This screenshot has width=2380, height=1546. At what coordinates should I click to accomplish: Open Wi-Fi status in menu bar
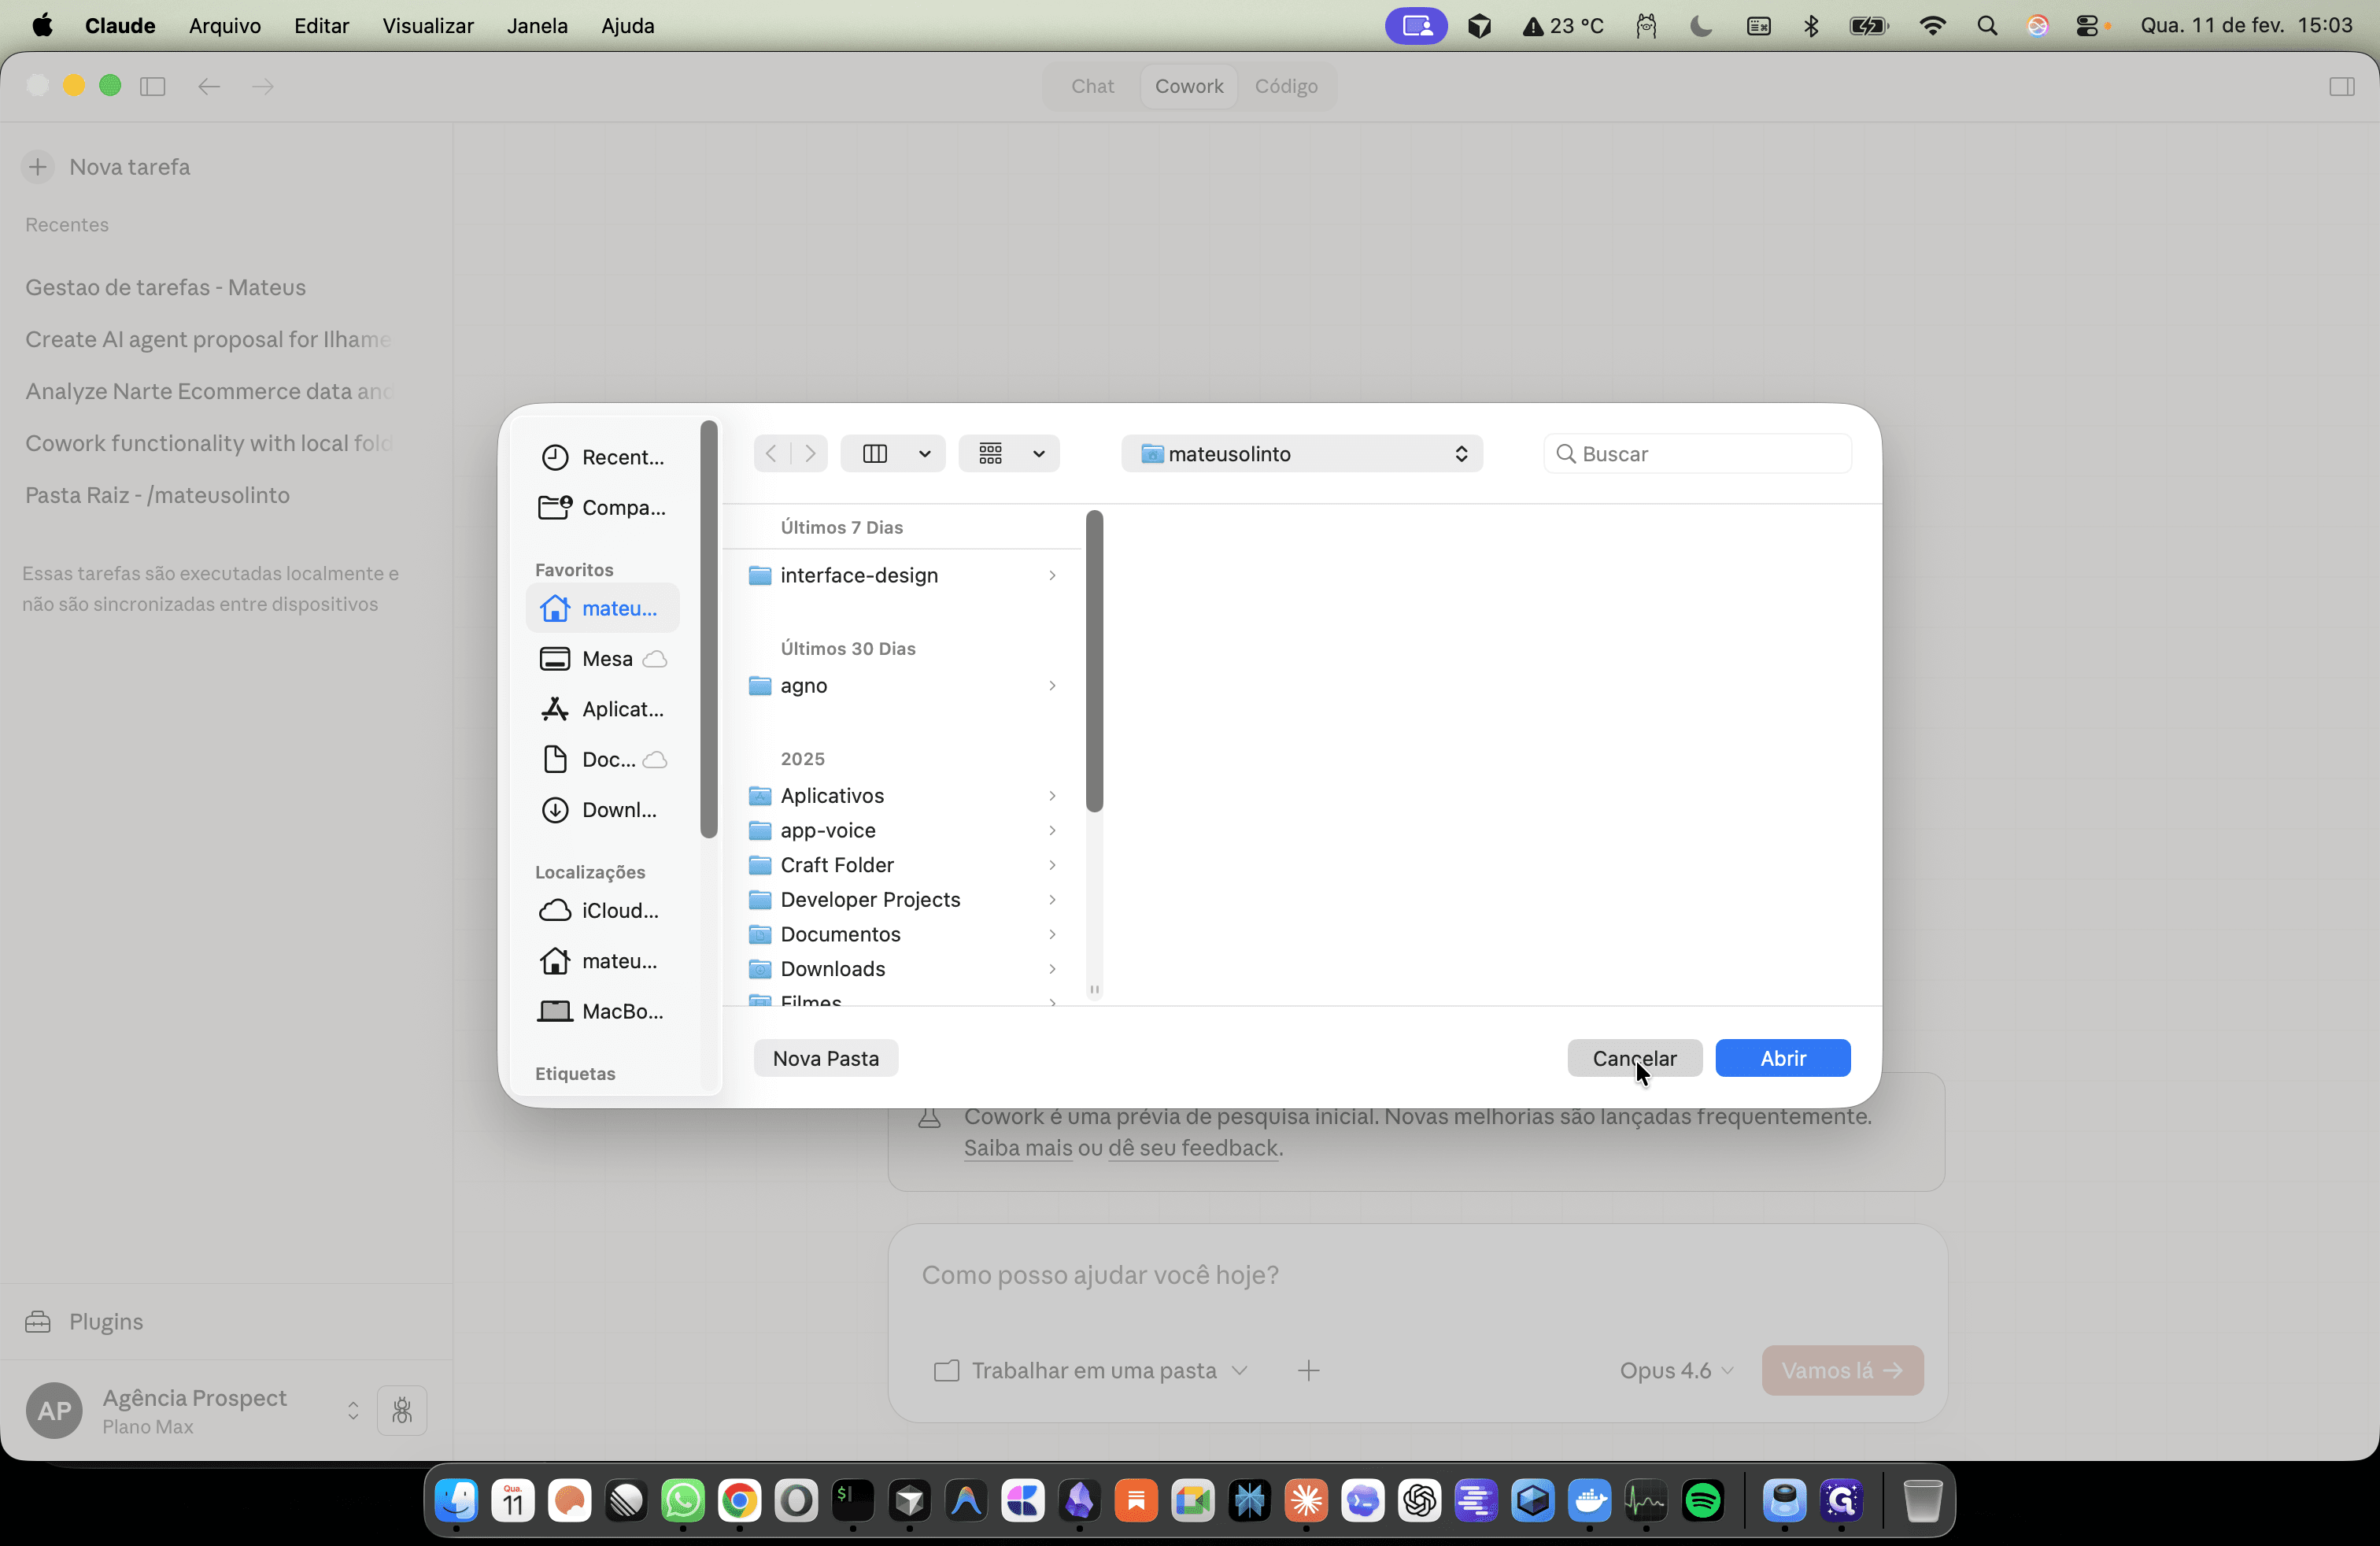click(x=1932, y=25)
